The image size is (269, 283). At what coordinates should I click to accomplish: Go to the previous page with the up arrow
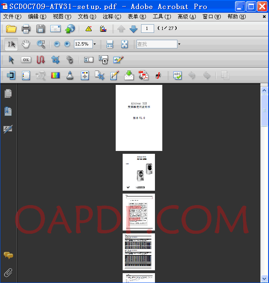(121, 29)
